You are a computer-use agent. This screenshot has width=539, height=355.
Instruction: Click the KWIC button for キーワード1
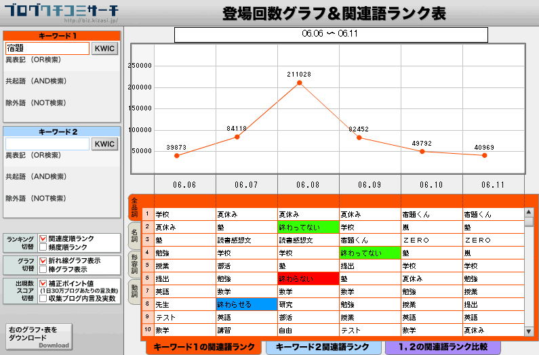[x=104, y=49]
